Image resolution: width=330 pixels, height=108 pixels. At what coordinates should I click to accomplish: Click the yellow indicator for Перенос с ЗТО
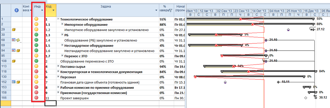(x=36, y=56)
